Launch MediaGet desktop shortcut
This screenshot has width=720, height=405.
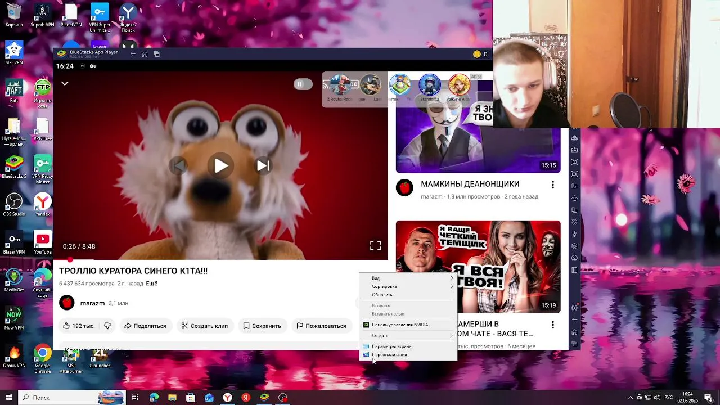14,281
